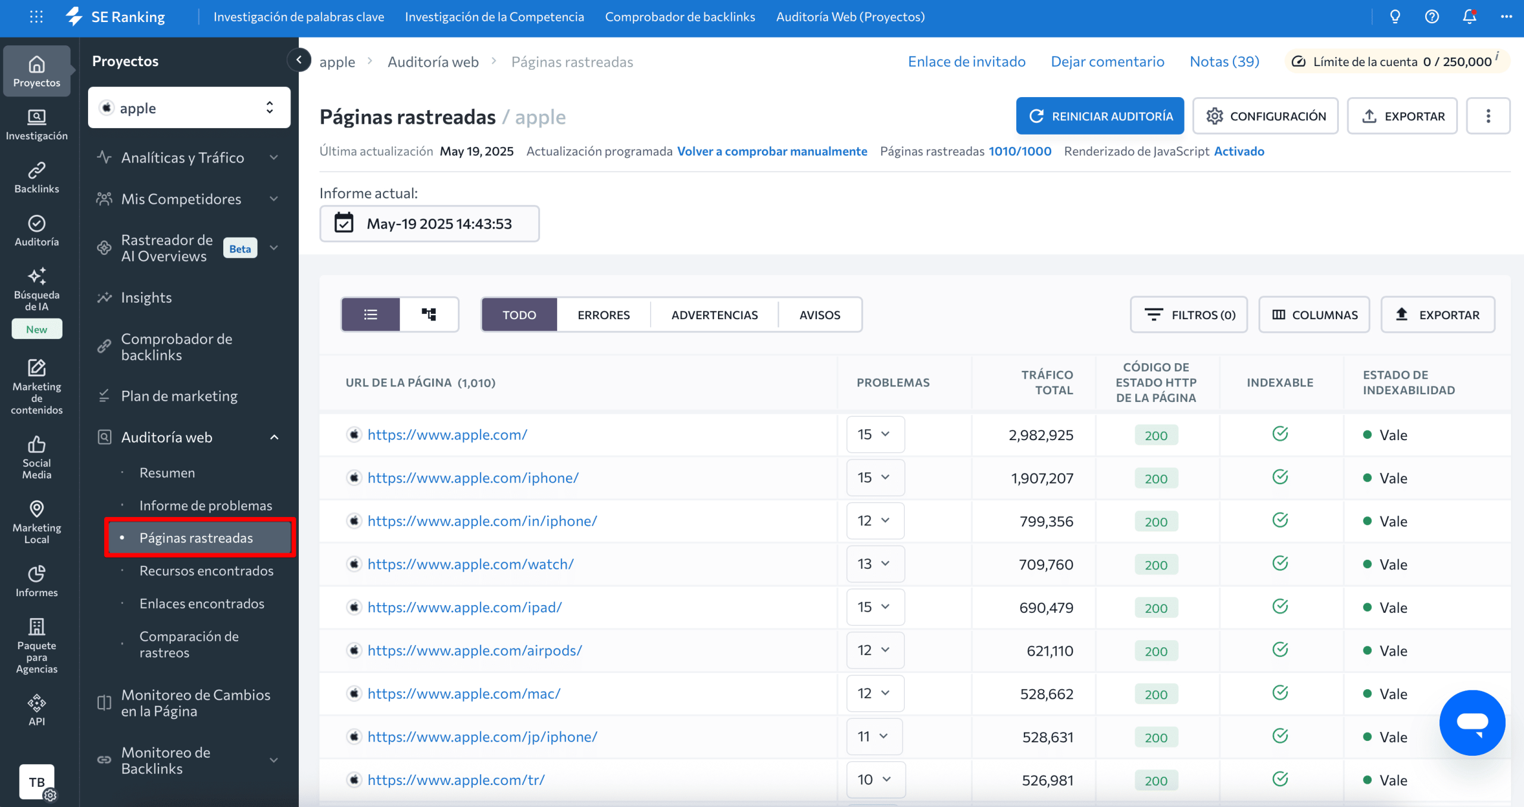Open the notifications bell icon
This screenshot has height=807, width=1524.
tap(1469, 17)
